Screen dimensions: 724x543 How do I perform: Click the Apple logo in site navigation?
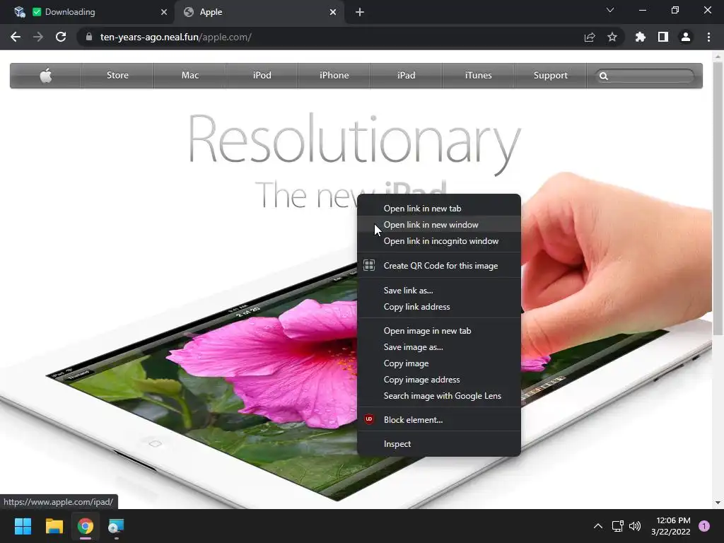tap(46, 75)
